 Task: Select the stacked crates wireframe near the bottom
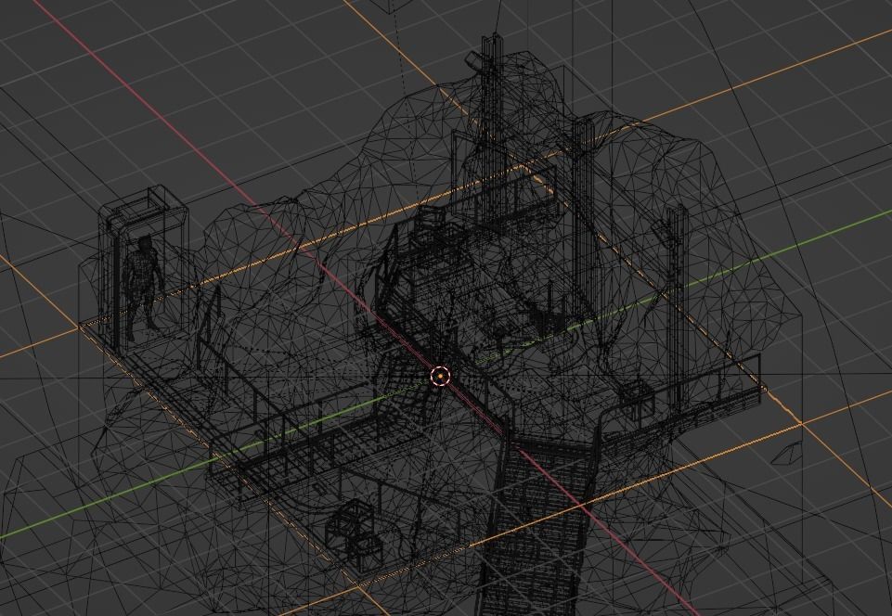353,534
